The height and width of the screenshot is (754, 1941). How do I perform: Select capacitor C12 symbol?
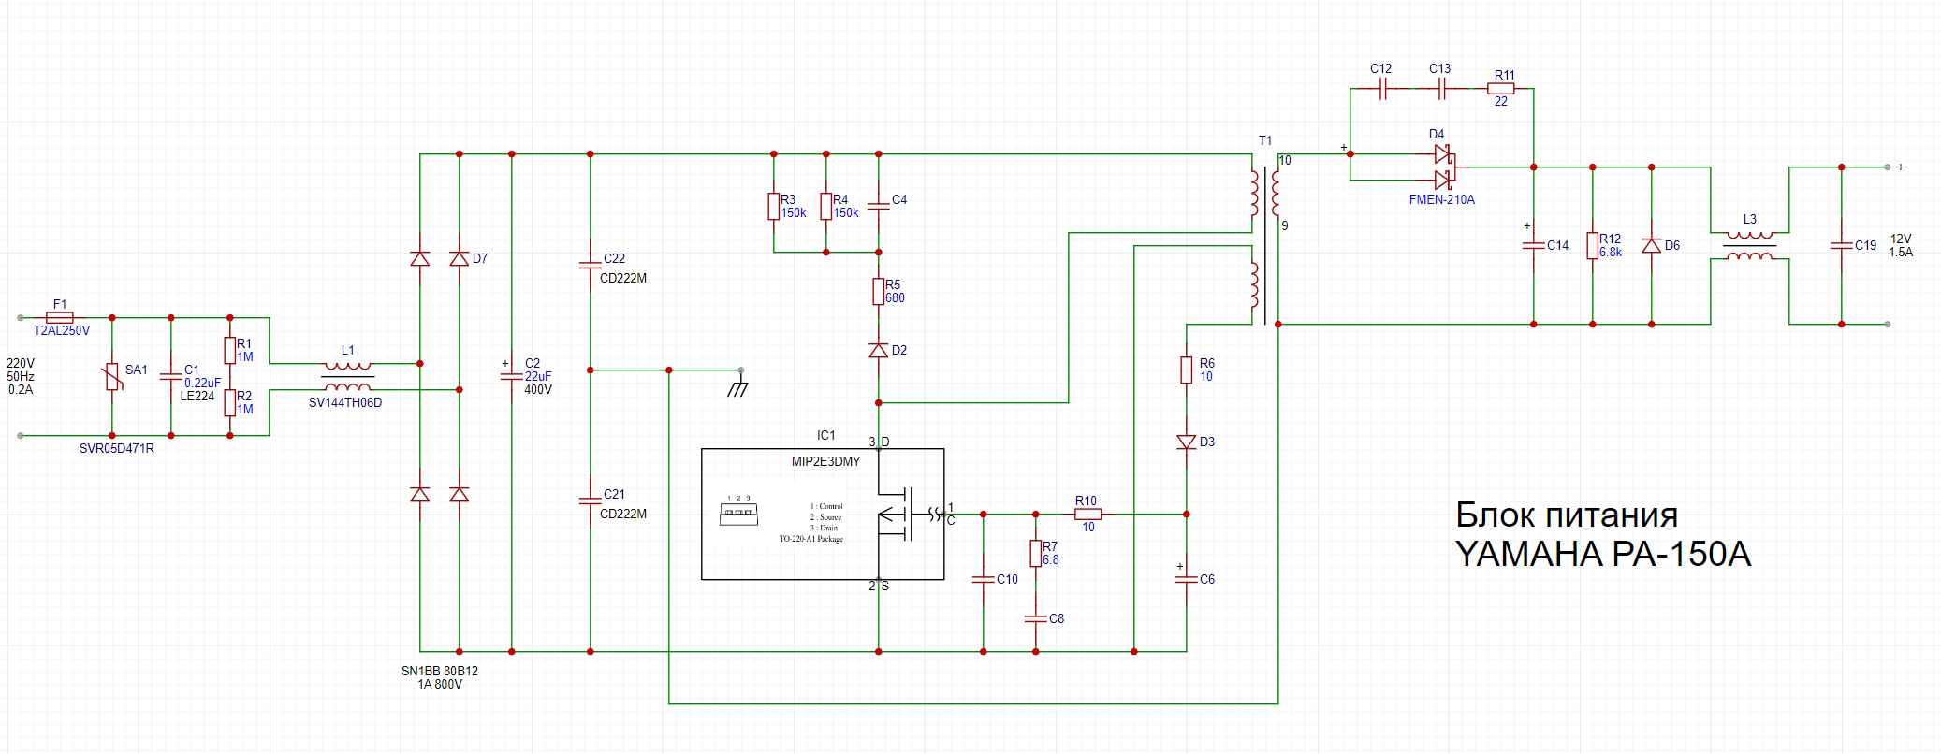pos(1382,88)
